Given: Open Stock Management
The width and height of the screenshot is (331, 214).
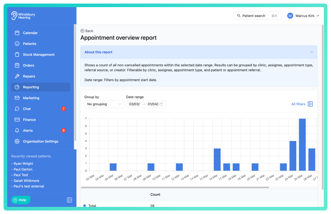Looking at the screenshot, I should tap(40, 55).
